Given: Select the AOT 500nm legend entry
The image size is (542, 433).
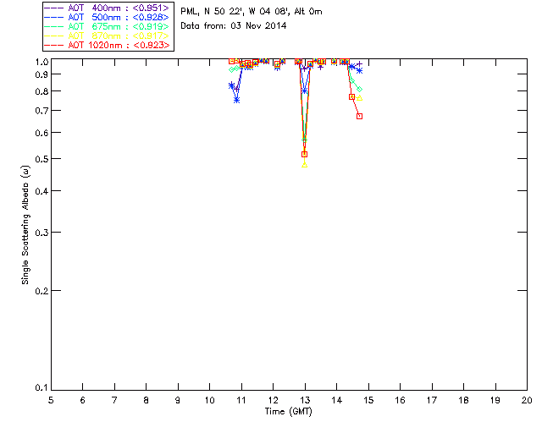Looking at the screenshot, I should (x=107, y=17).
